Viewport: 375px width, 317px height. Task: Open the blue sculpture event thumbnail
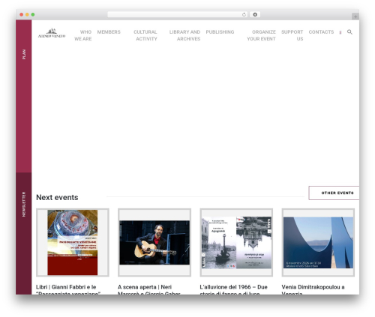point(318,243)
